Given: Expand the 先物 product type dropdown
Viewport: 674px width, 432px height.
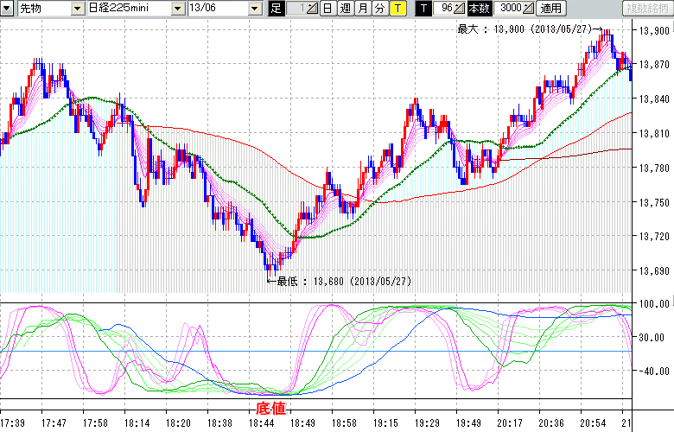Looking at the screenshot, I should (76, 8).
